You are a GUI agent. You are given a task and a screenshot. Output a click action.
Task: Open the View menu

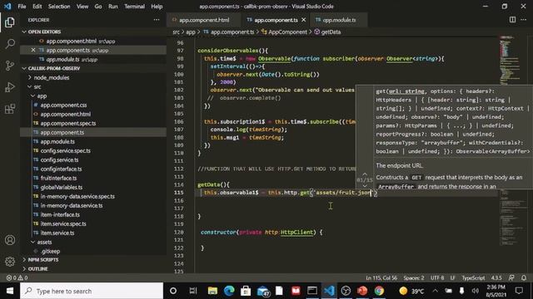[x=82, y=7]
